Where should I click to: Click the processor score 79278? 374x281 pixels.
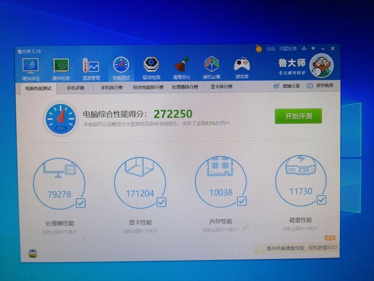pyautogui.click(x=60, y=194)
